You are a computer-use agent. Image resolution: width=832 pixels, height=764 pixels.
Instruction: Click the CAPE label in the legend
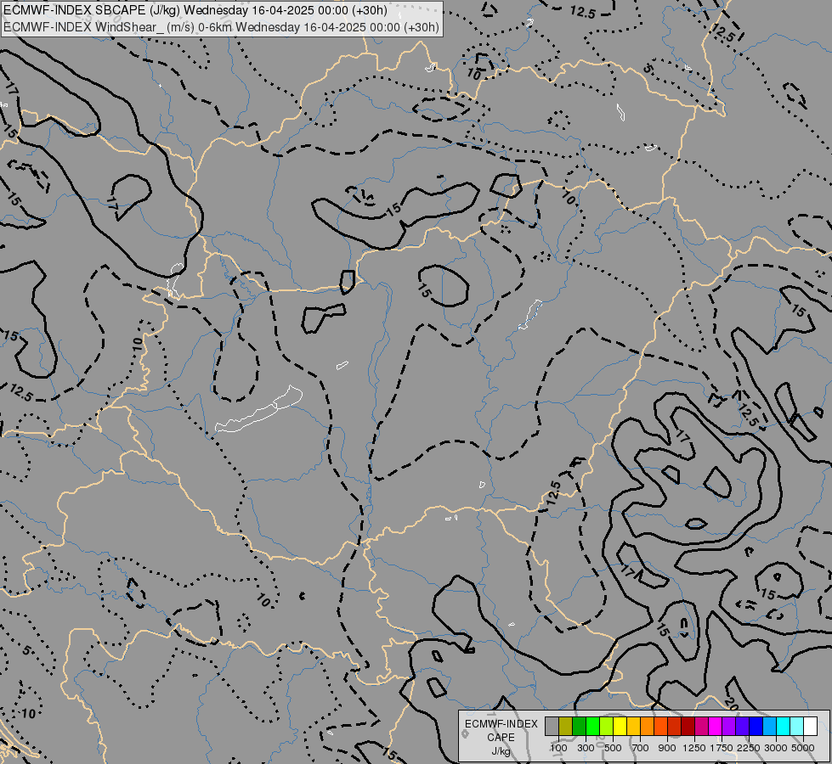pyautogui.click(x=501, y=738)
